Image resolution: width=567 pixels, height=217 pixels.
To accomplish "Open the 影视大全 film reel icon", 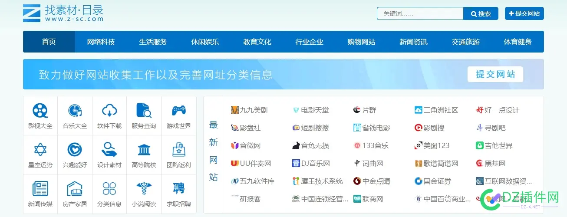I will click(x=40, y=111).
